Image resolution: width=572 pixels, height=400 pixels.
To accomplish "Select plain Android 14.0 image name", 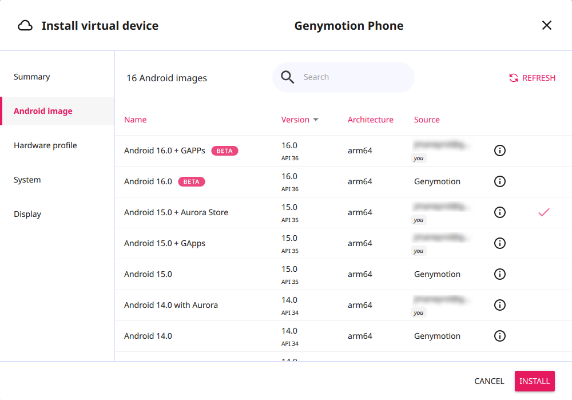I will pyautogui.click(x=148, y=336).
